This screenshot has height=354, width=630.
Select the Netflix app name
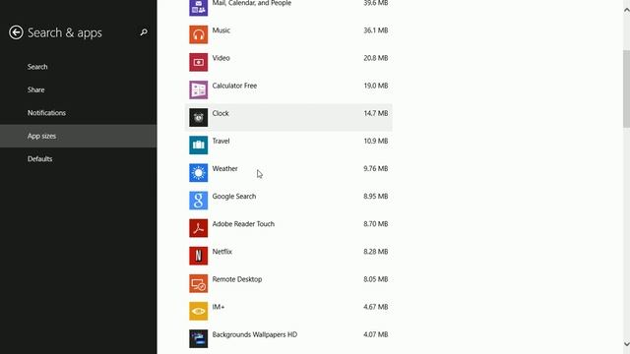[x=222, y=252]
